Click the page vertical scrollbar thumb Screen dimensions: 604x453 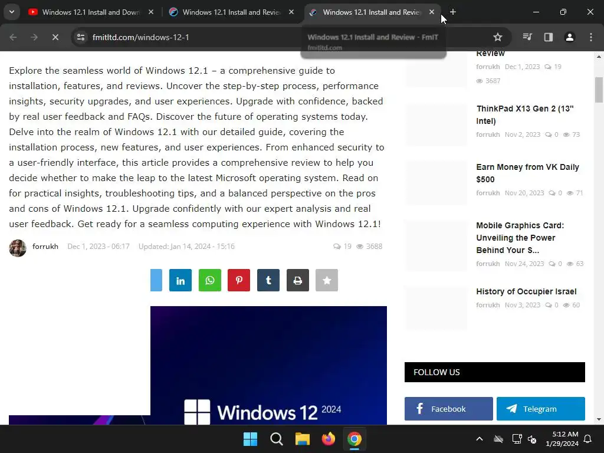point(599,90)
